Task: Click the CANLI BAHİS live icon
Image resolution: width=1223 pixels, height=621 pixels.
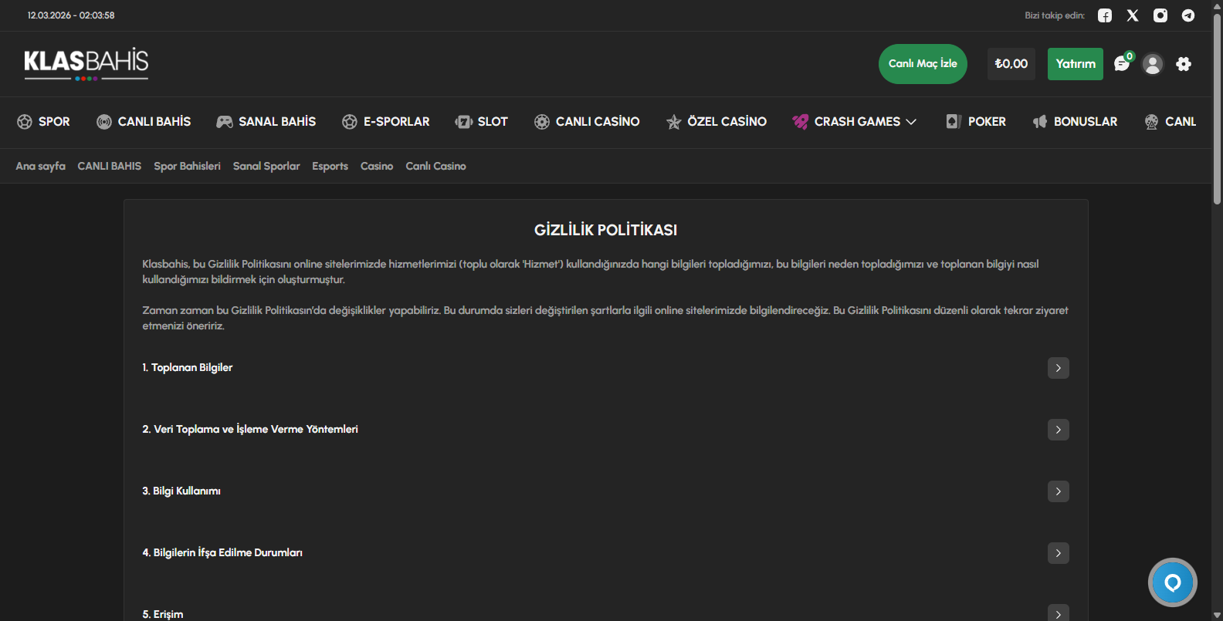Action: click(104, 122)
